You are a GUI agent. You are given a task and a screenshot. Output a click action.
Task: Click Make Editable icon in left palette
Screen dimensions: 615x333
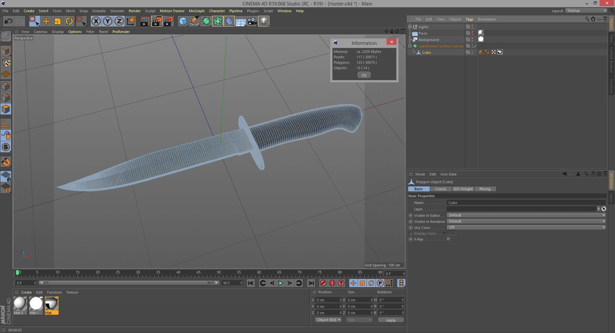click(6, 37)
